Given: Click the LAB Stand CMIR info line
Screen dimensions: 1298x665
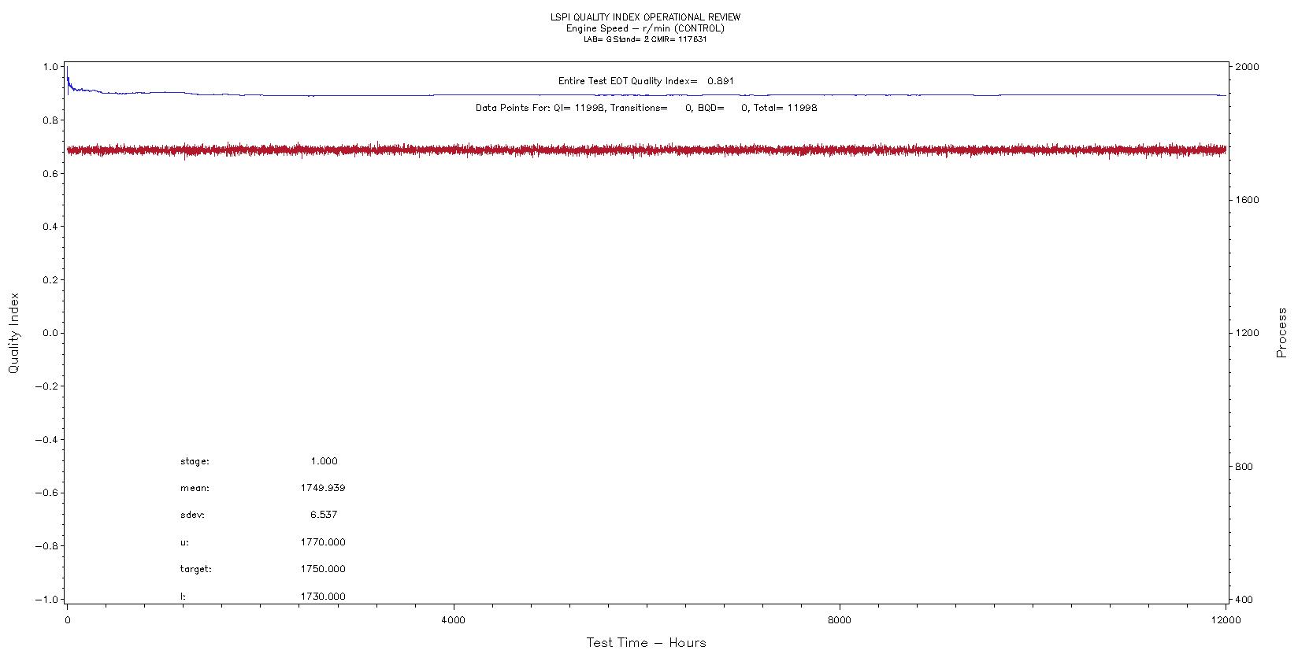Looking at the screenshot, I should tap(645, 39).
